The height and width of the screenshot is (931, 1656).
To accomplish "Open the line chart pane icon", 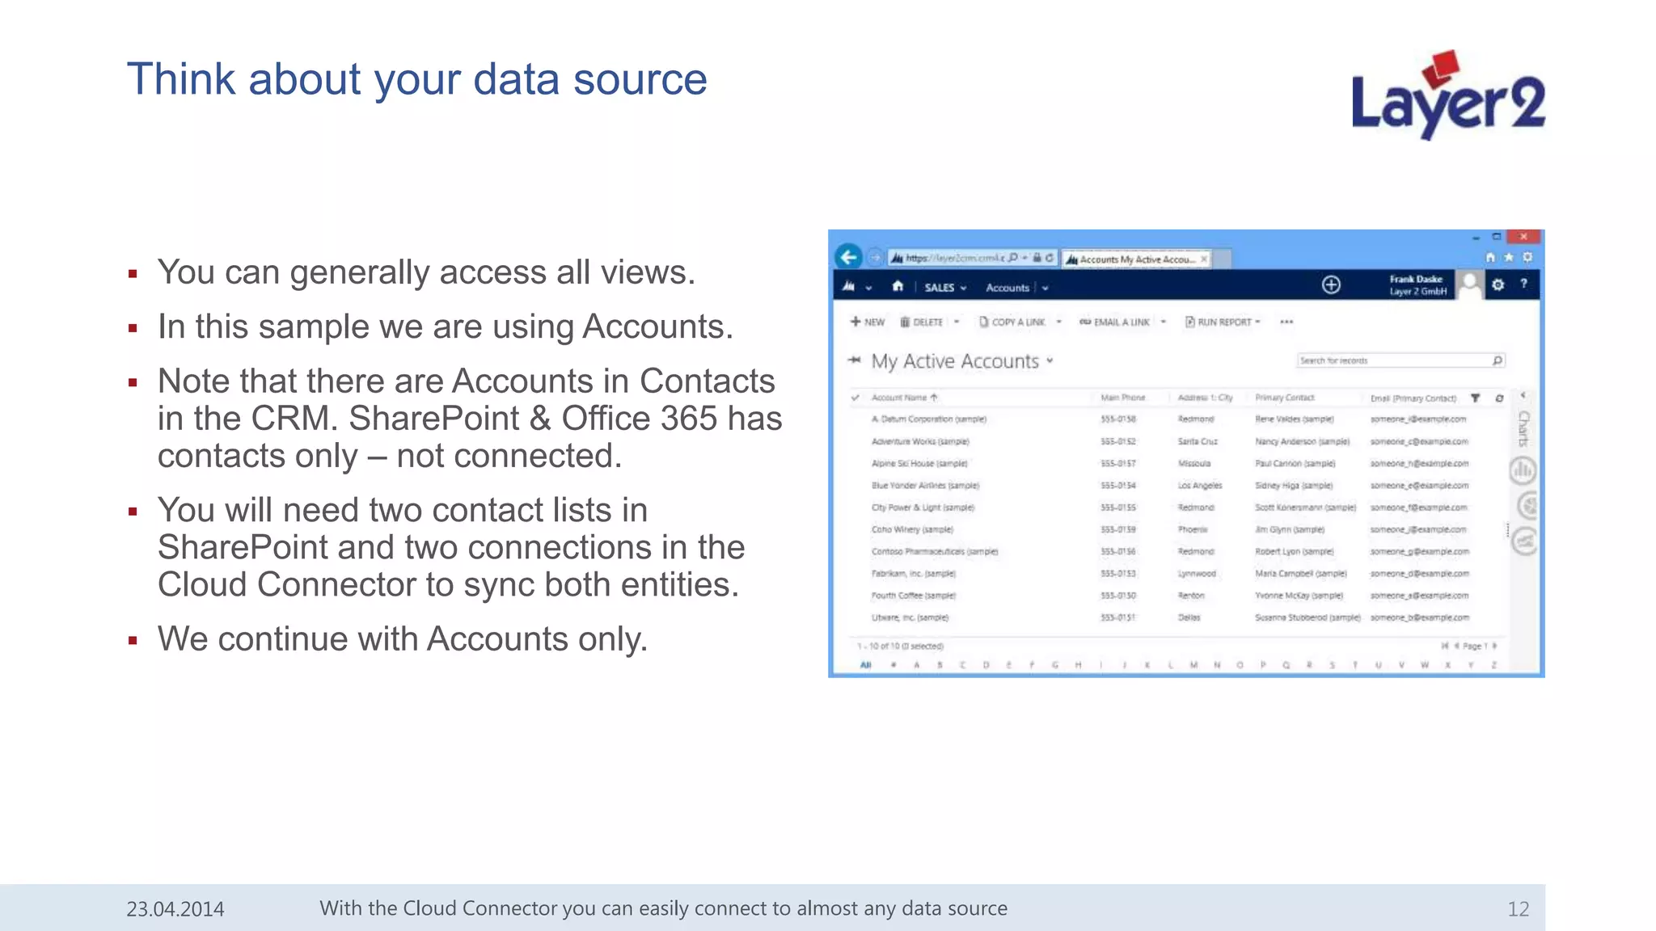I will pos(1524,541).
